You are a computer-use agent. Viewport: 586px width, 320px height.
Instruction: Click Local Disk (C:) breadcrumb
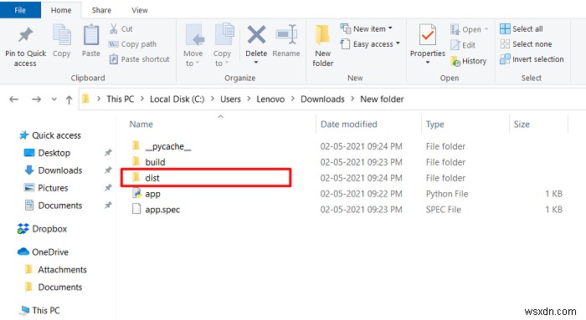[x=177, y=99]
